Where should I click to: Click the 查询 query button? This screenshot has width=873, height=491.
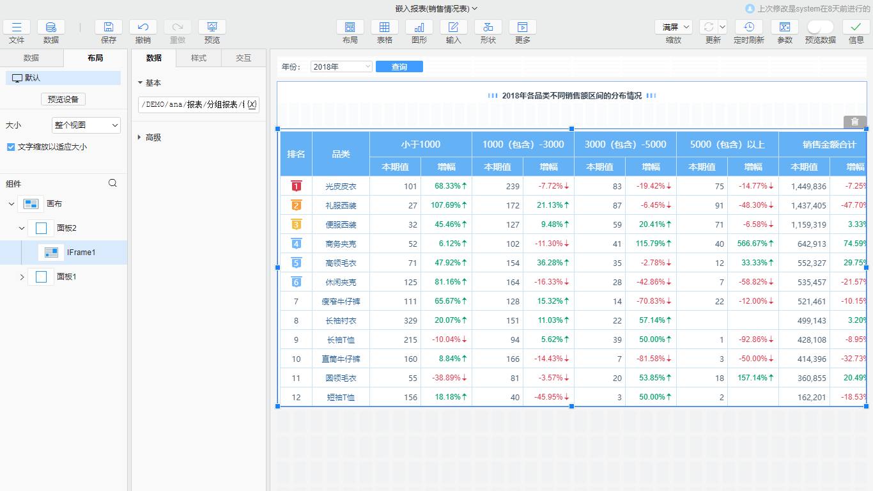point(399,66)
